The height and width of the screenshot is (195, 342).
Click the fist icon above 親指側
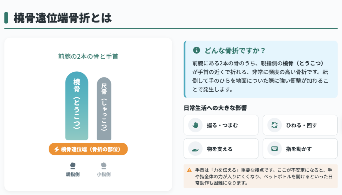click(72, 166)
